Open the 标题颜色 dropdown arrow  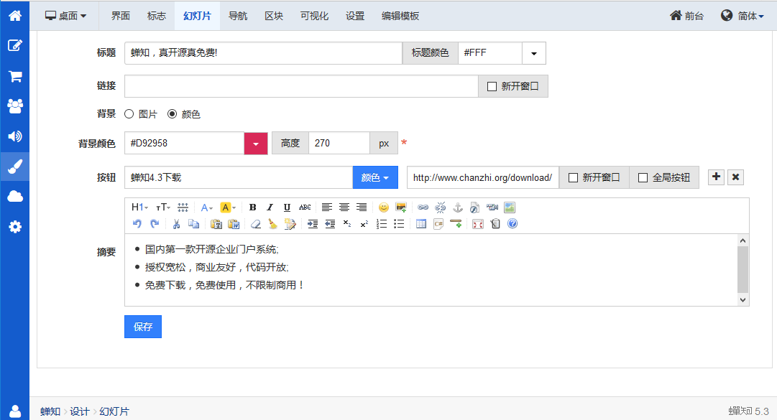coord(534,53)
